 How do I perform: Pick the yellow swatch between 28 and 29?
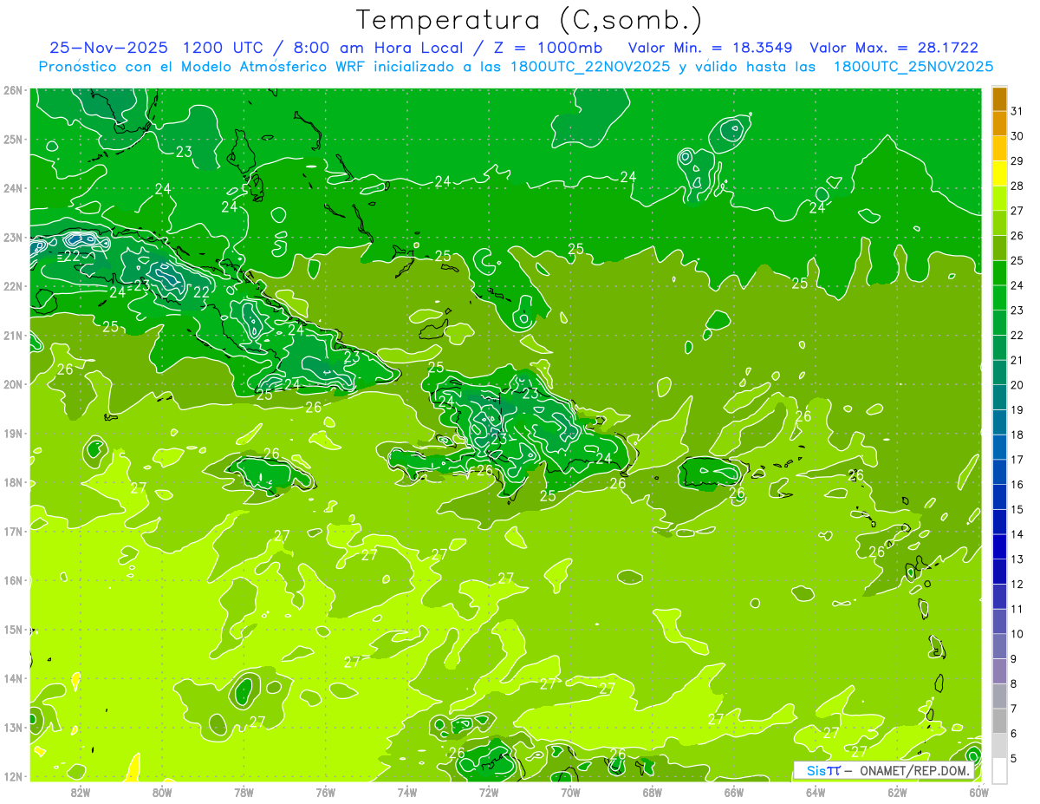coord(999,173)
